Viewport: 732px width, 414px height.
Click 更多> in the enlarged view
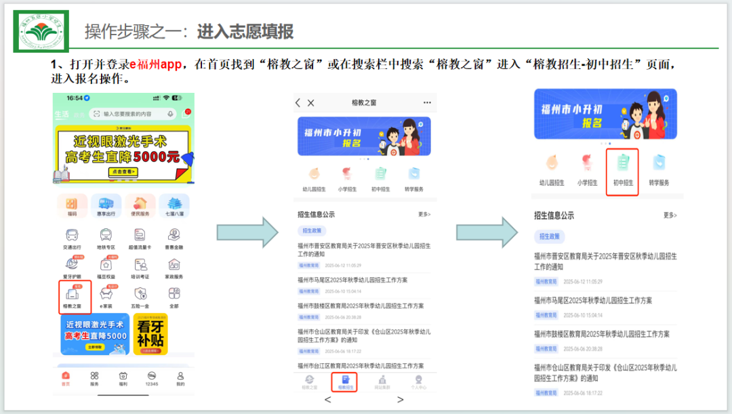(x=670, y=215)
